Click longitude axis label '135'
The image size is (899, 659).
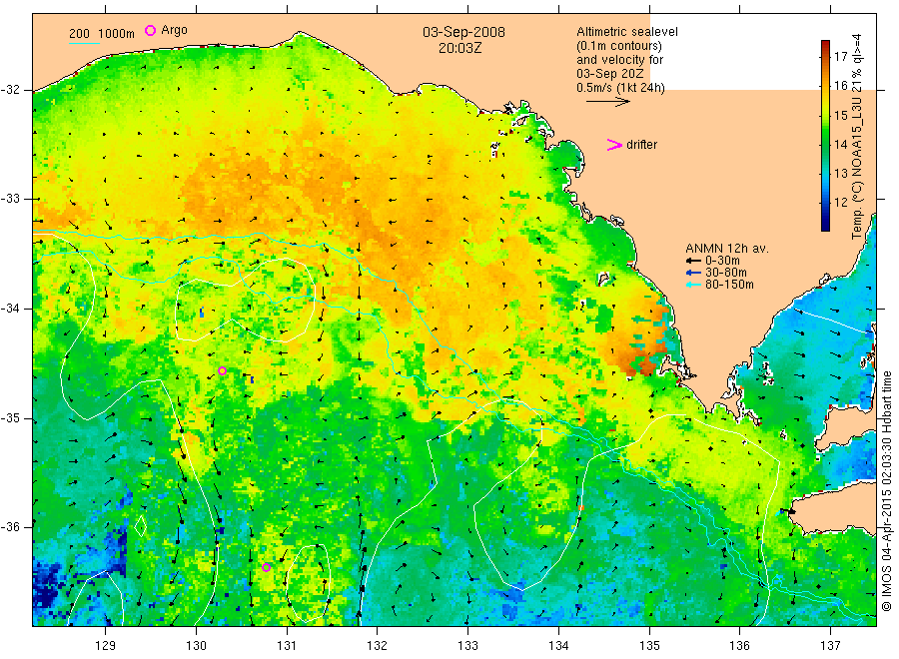649,646
